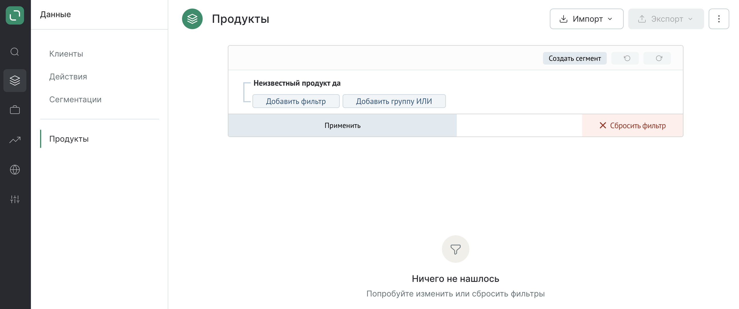This screenshot has height=309, width=739.
Task: Go to Клиенты section
Action: point(66,54)
